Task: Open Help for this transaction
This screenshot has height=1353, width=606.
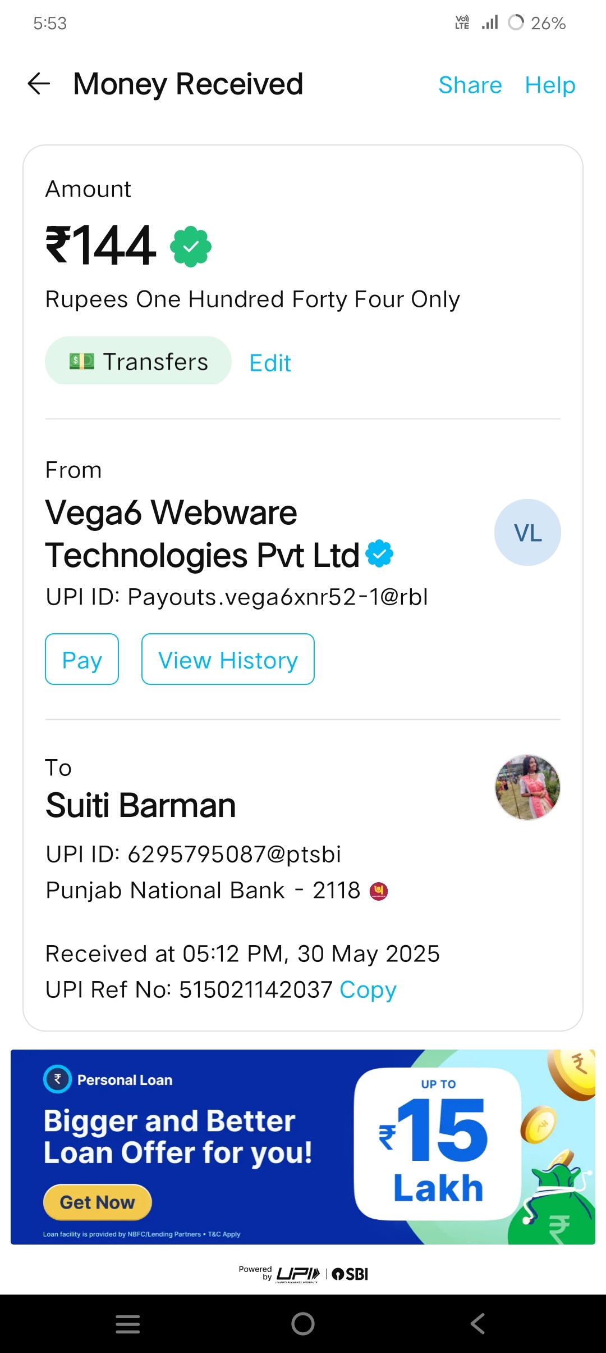Action: pyautogui.click(x=550, y=85)
